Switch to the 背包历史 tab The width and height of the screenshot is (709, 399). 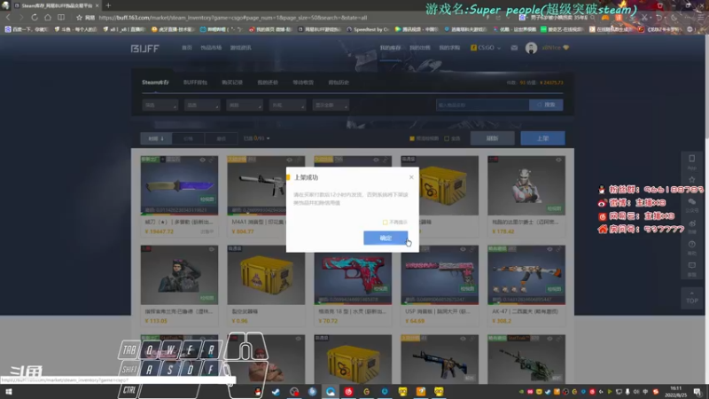[x=339, y=82]
